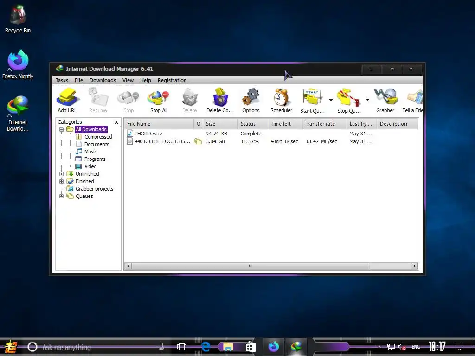The height and width of the screenshot is (356, 475).
Task: Expand the Queues tree node
Action: (62, 196)
